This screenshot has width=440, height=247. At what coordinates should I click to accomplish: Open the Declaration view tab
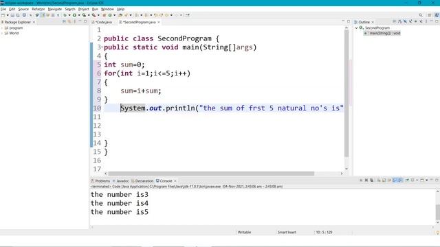click(142, 181)
